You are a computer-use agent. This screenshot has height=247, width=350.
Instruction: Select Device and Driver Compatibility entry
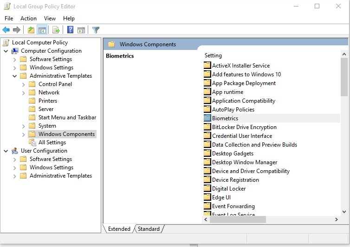click(251, 171)
